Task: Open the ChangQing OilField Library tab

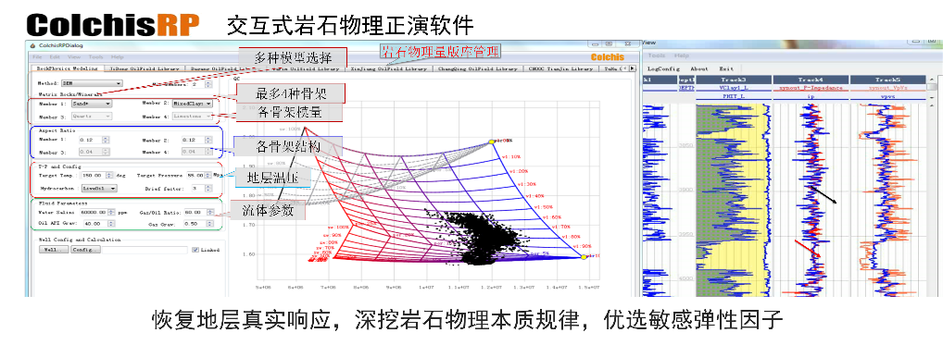Action: [477, 69]
